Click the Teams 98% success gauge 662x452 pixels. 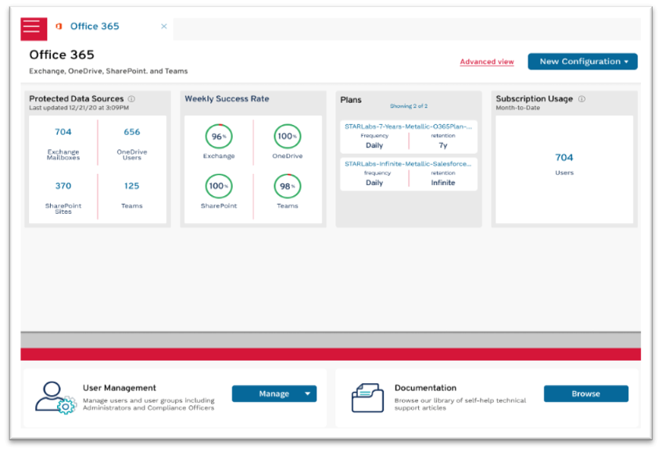288,186
